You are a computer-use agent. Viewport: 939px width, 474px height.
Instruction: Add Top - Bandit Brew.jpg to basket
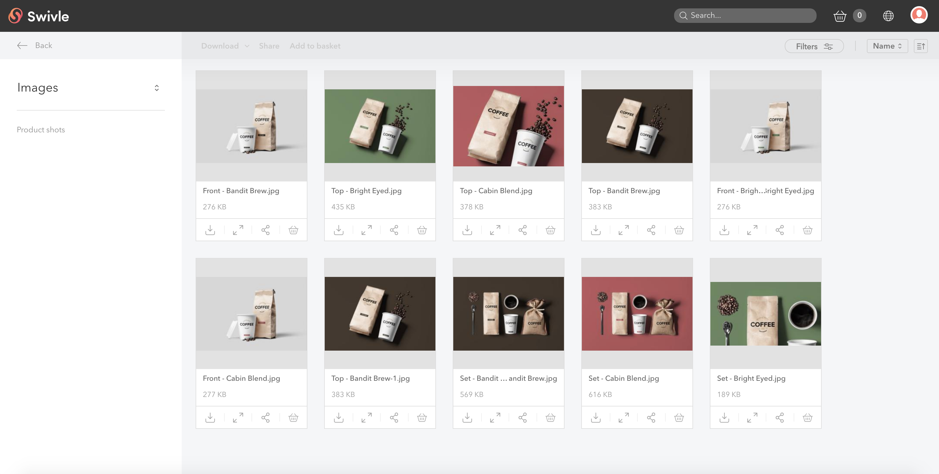pyautogui.click(x=679, y=230)
